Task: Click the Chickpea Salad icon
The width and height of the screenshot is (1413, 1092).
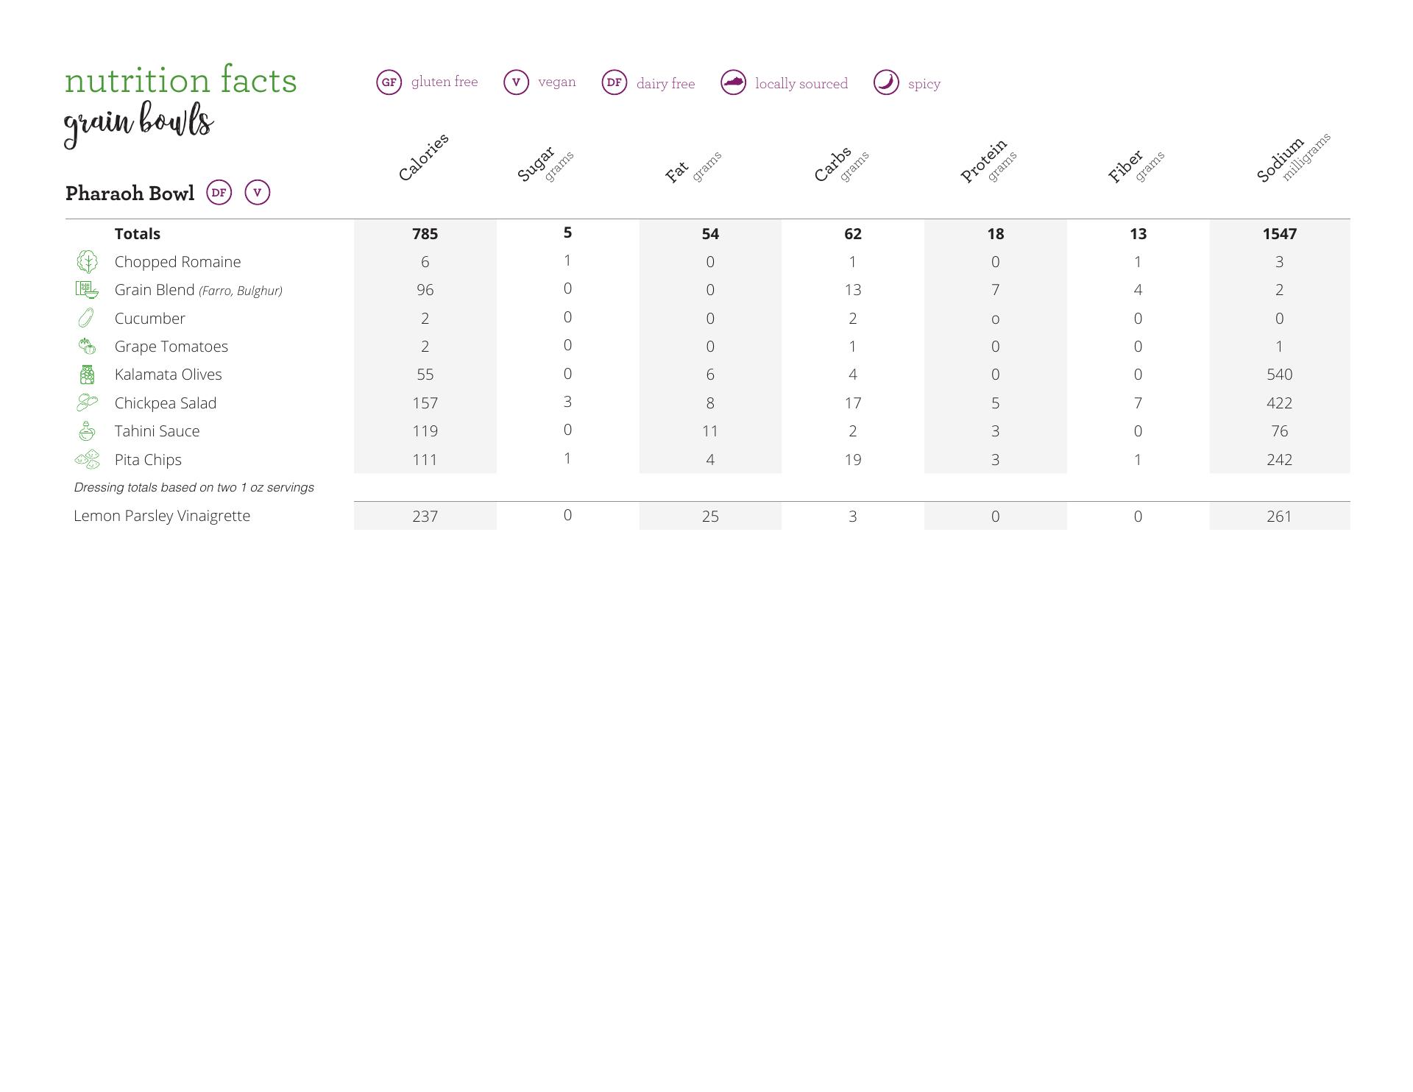Action: (87, 403)
